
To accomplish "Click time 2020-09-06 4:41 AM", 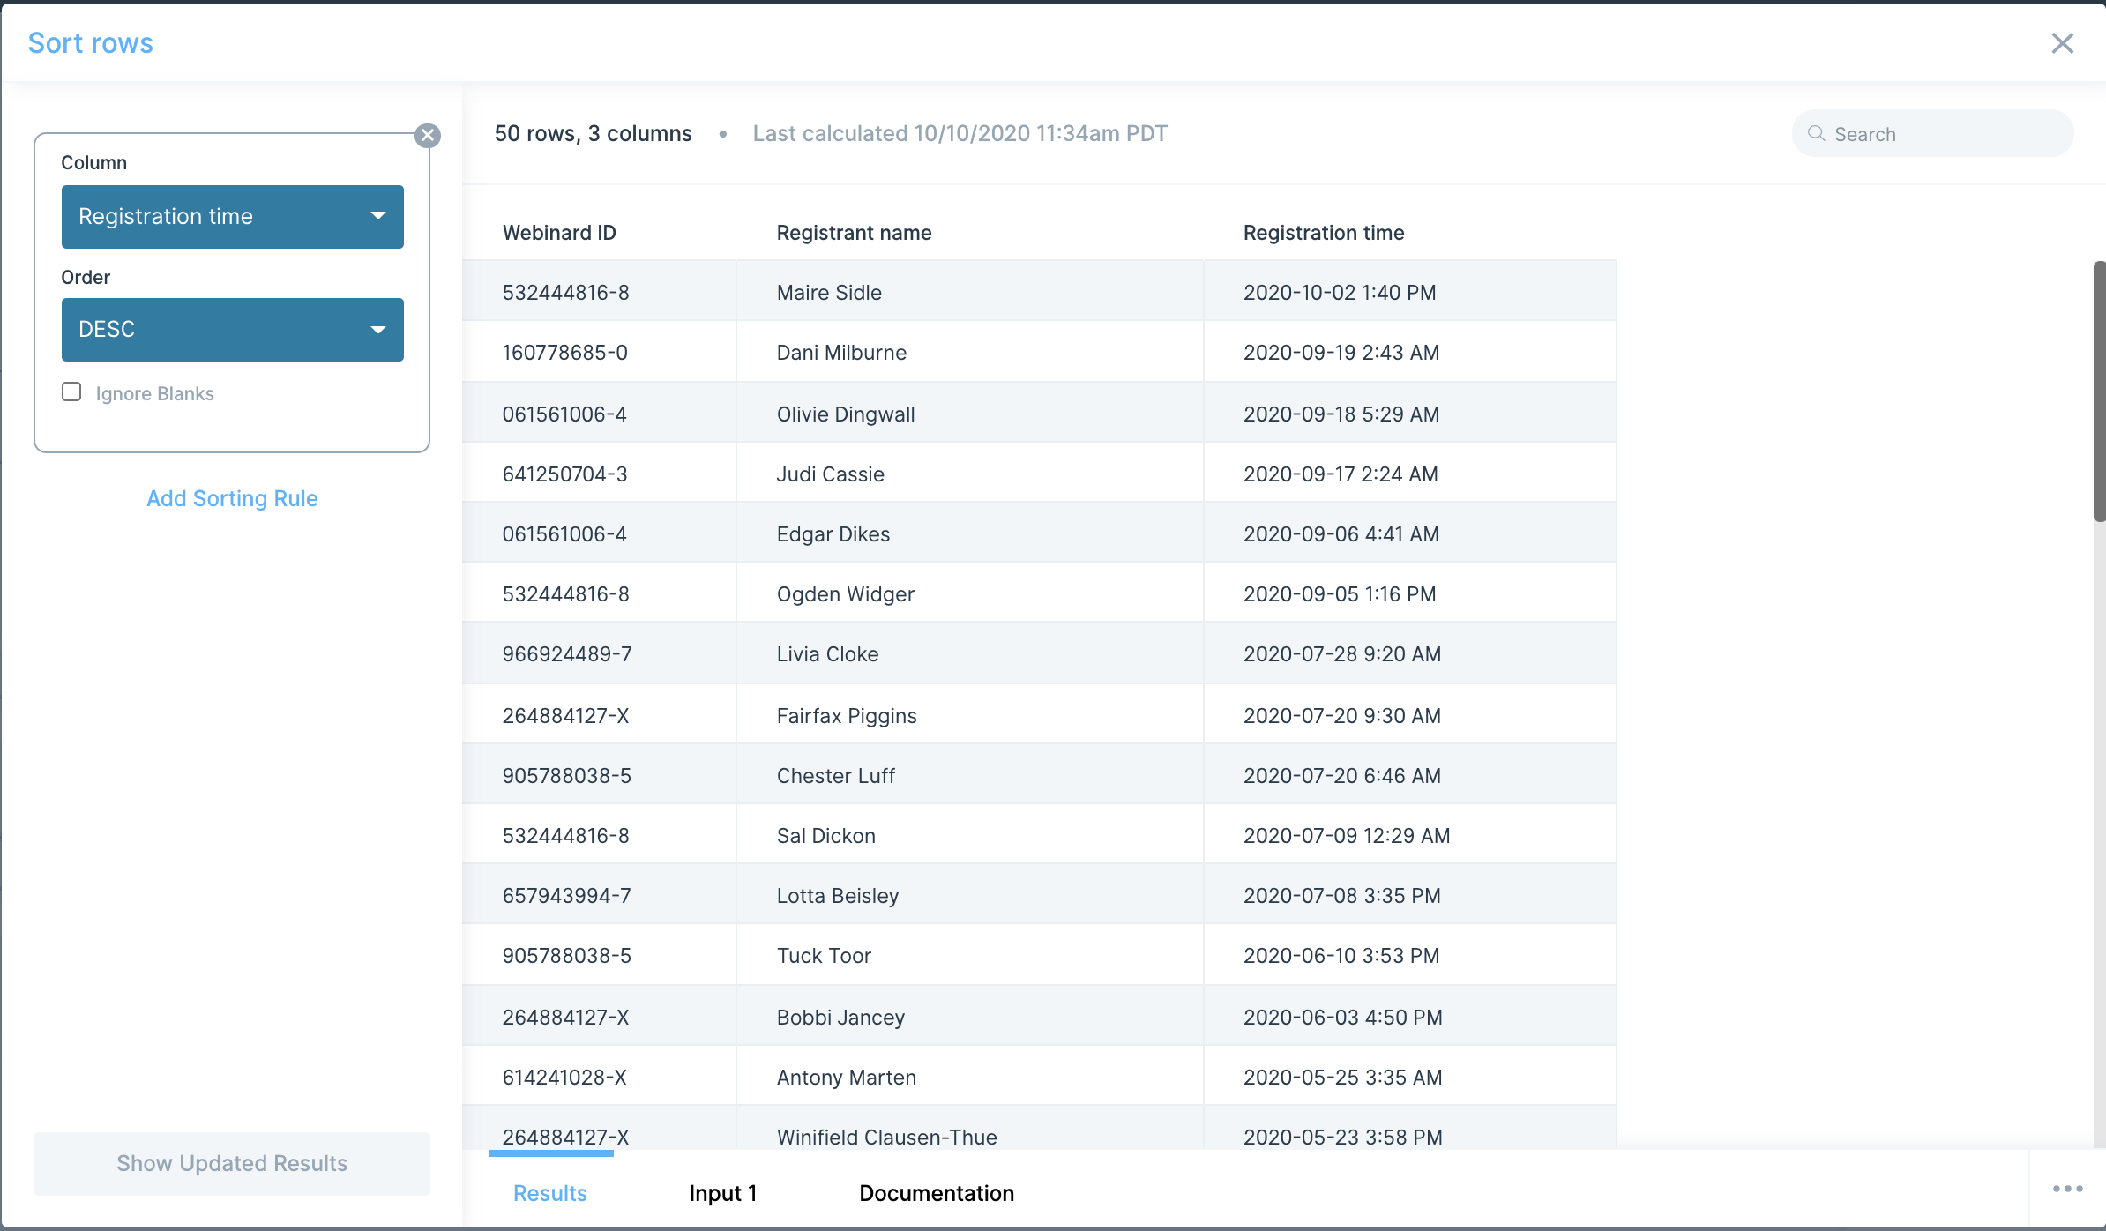I will [1341, 533].
